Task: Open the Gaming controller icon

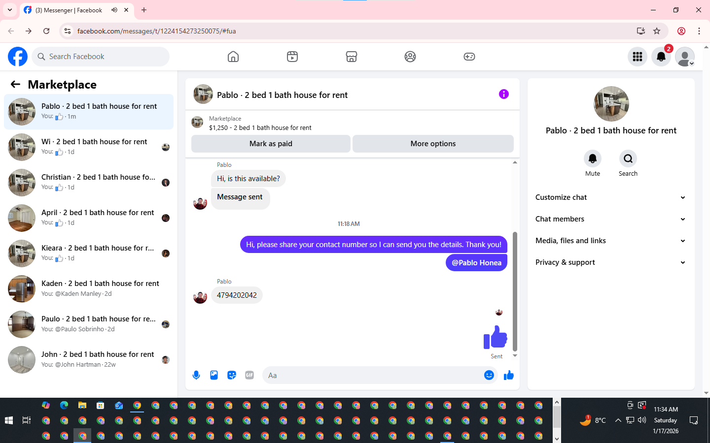Action: pyautogui.click(x=469, y=57)
